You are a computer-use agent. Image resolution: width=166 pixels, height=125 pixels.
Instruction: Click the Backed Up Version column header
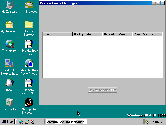point(117,34)
